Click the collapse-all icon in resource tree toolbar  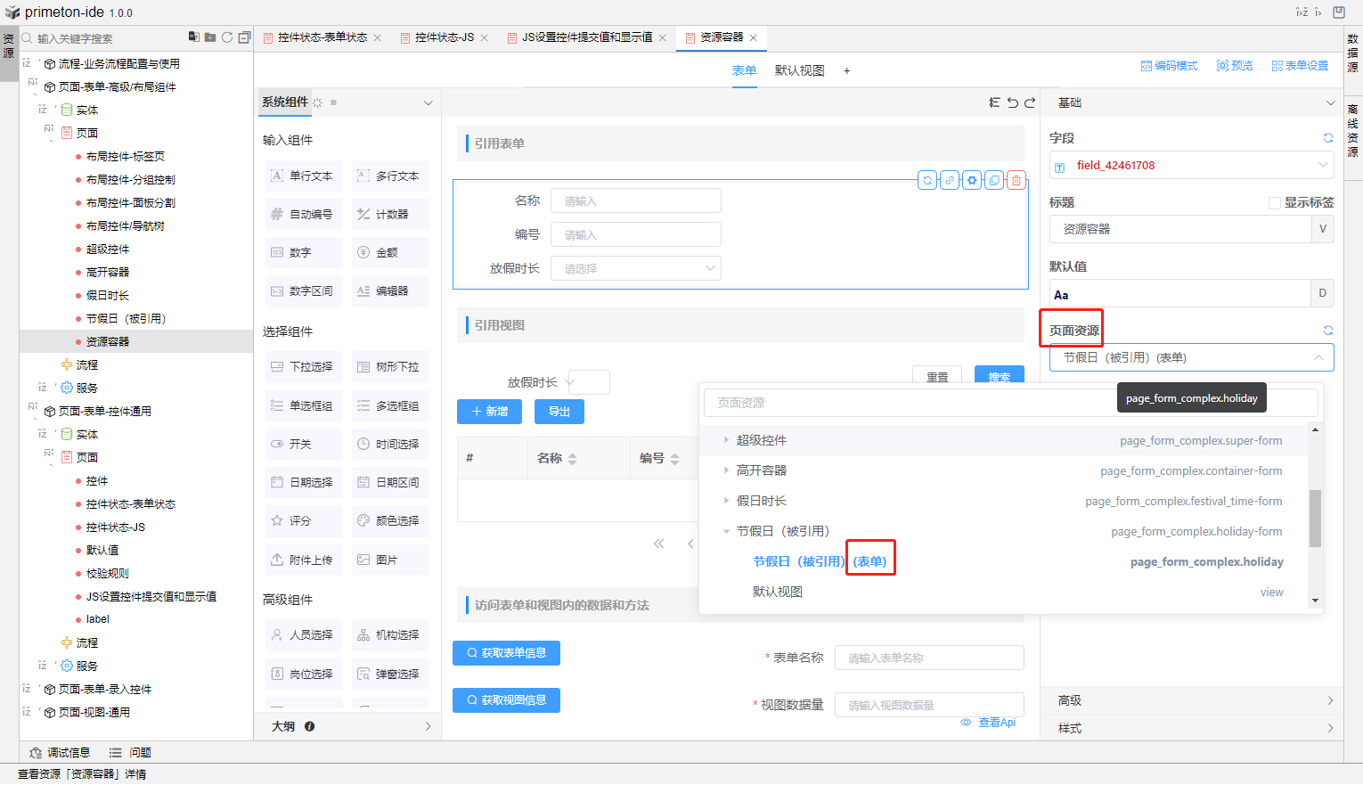[x=244, y=37]
